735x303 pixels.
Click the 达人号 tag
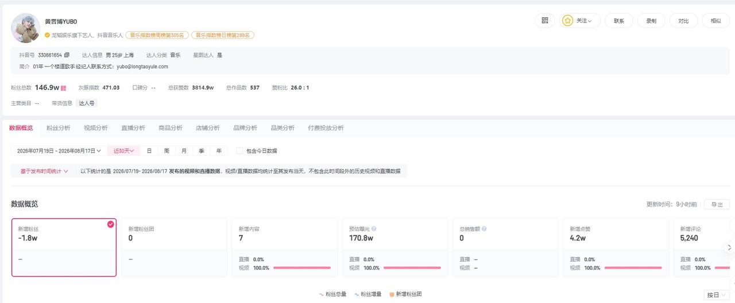[x=87, y=103]
